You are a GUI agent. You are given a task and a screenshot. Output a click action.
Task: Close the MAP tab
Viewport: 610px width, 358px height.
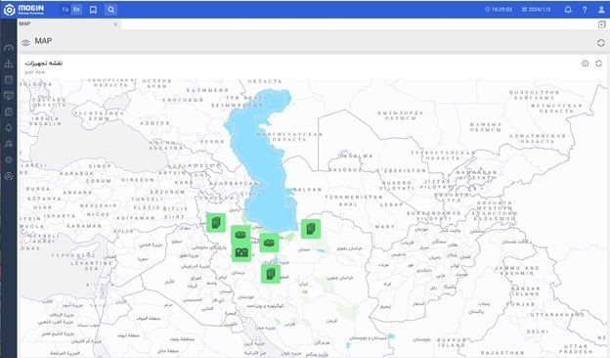(115, 23)
